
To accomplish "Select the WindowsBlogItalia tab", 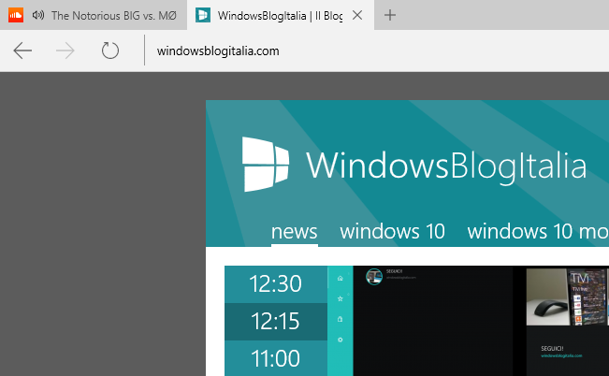I will click(x=281, y=15).
